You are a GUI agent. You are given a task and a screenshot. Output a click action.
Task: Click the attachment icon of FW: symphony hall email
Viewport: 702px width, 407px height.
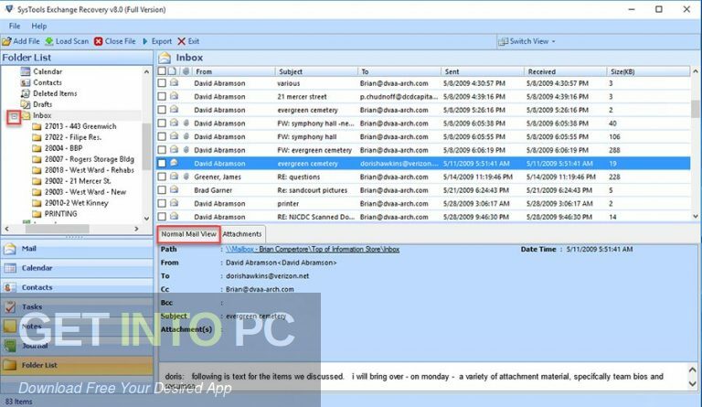pyautogui.click(x=186, y=136)
